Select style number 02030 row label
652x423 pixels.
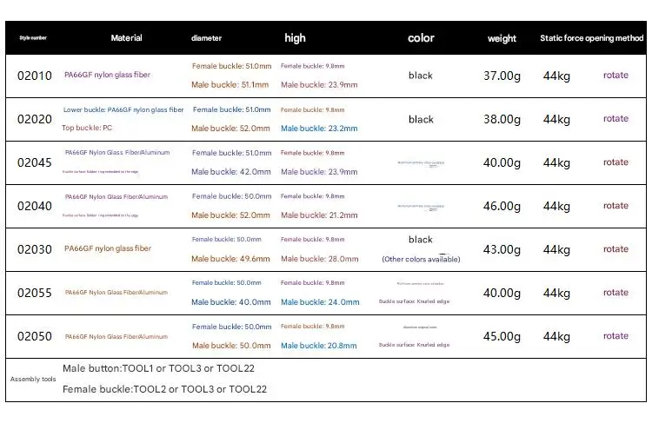pyautogui.click(x=35, y=249)
